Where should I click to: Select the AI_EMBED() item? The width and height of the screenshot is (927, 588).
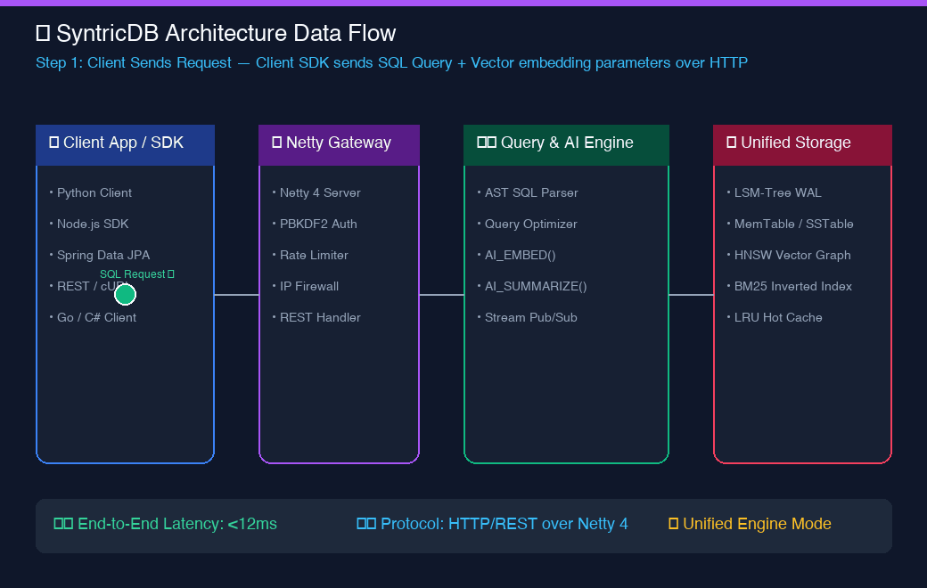click(517, 256)
